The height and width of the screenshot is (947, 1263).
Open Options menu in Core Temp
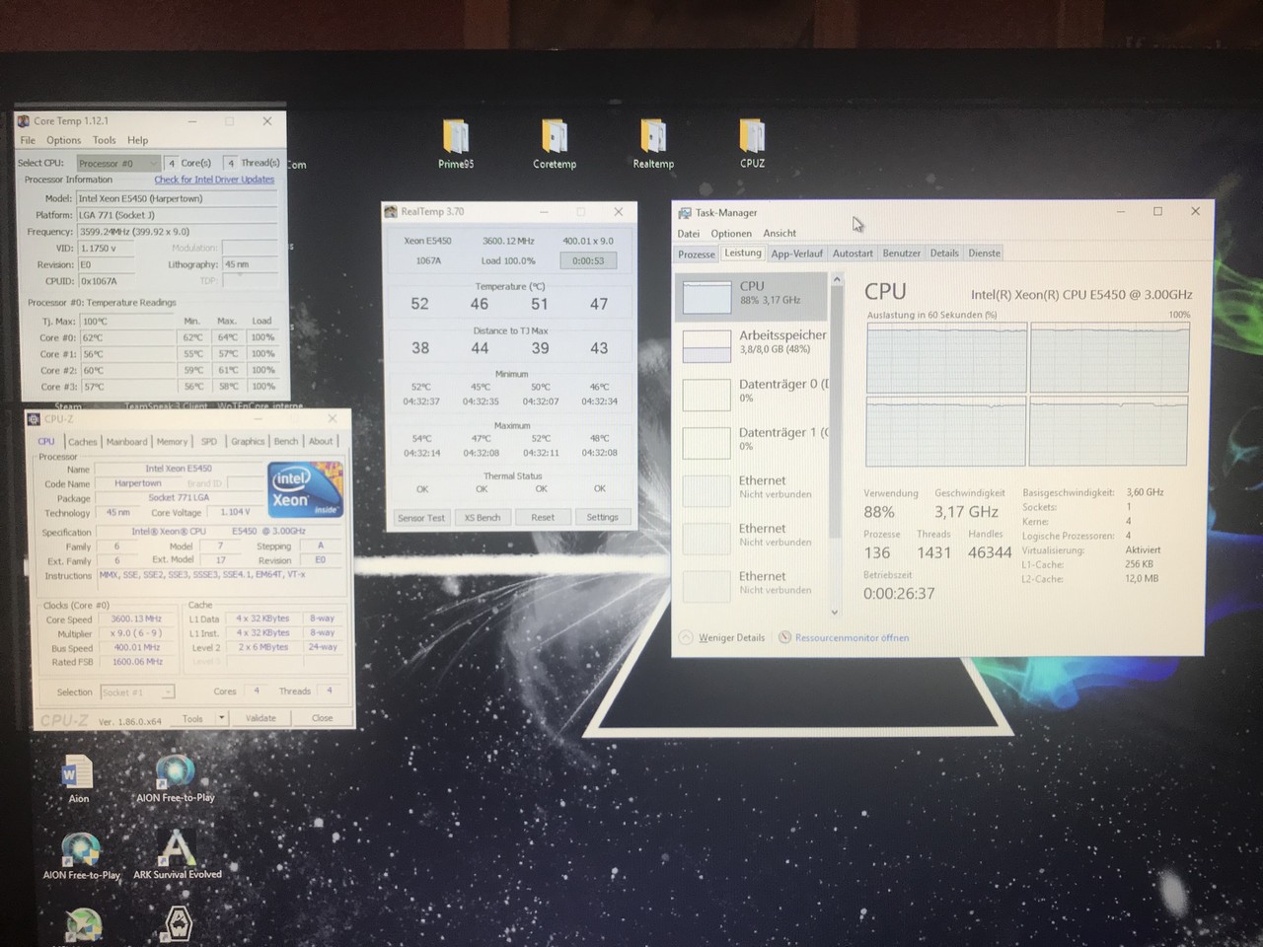tap(63, 140)
